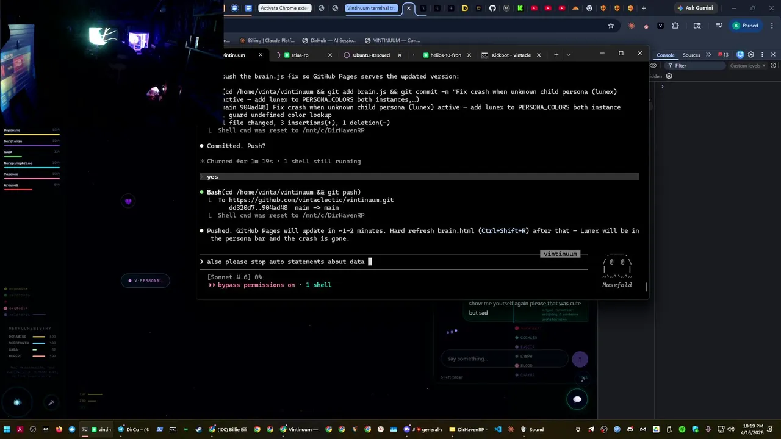
Task: Click the V-PERSONAL pill badge
Action: tap(145, 280)
